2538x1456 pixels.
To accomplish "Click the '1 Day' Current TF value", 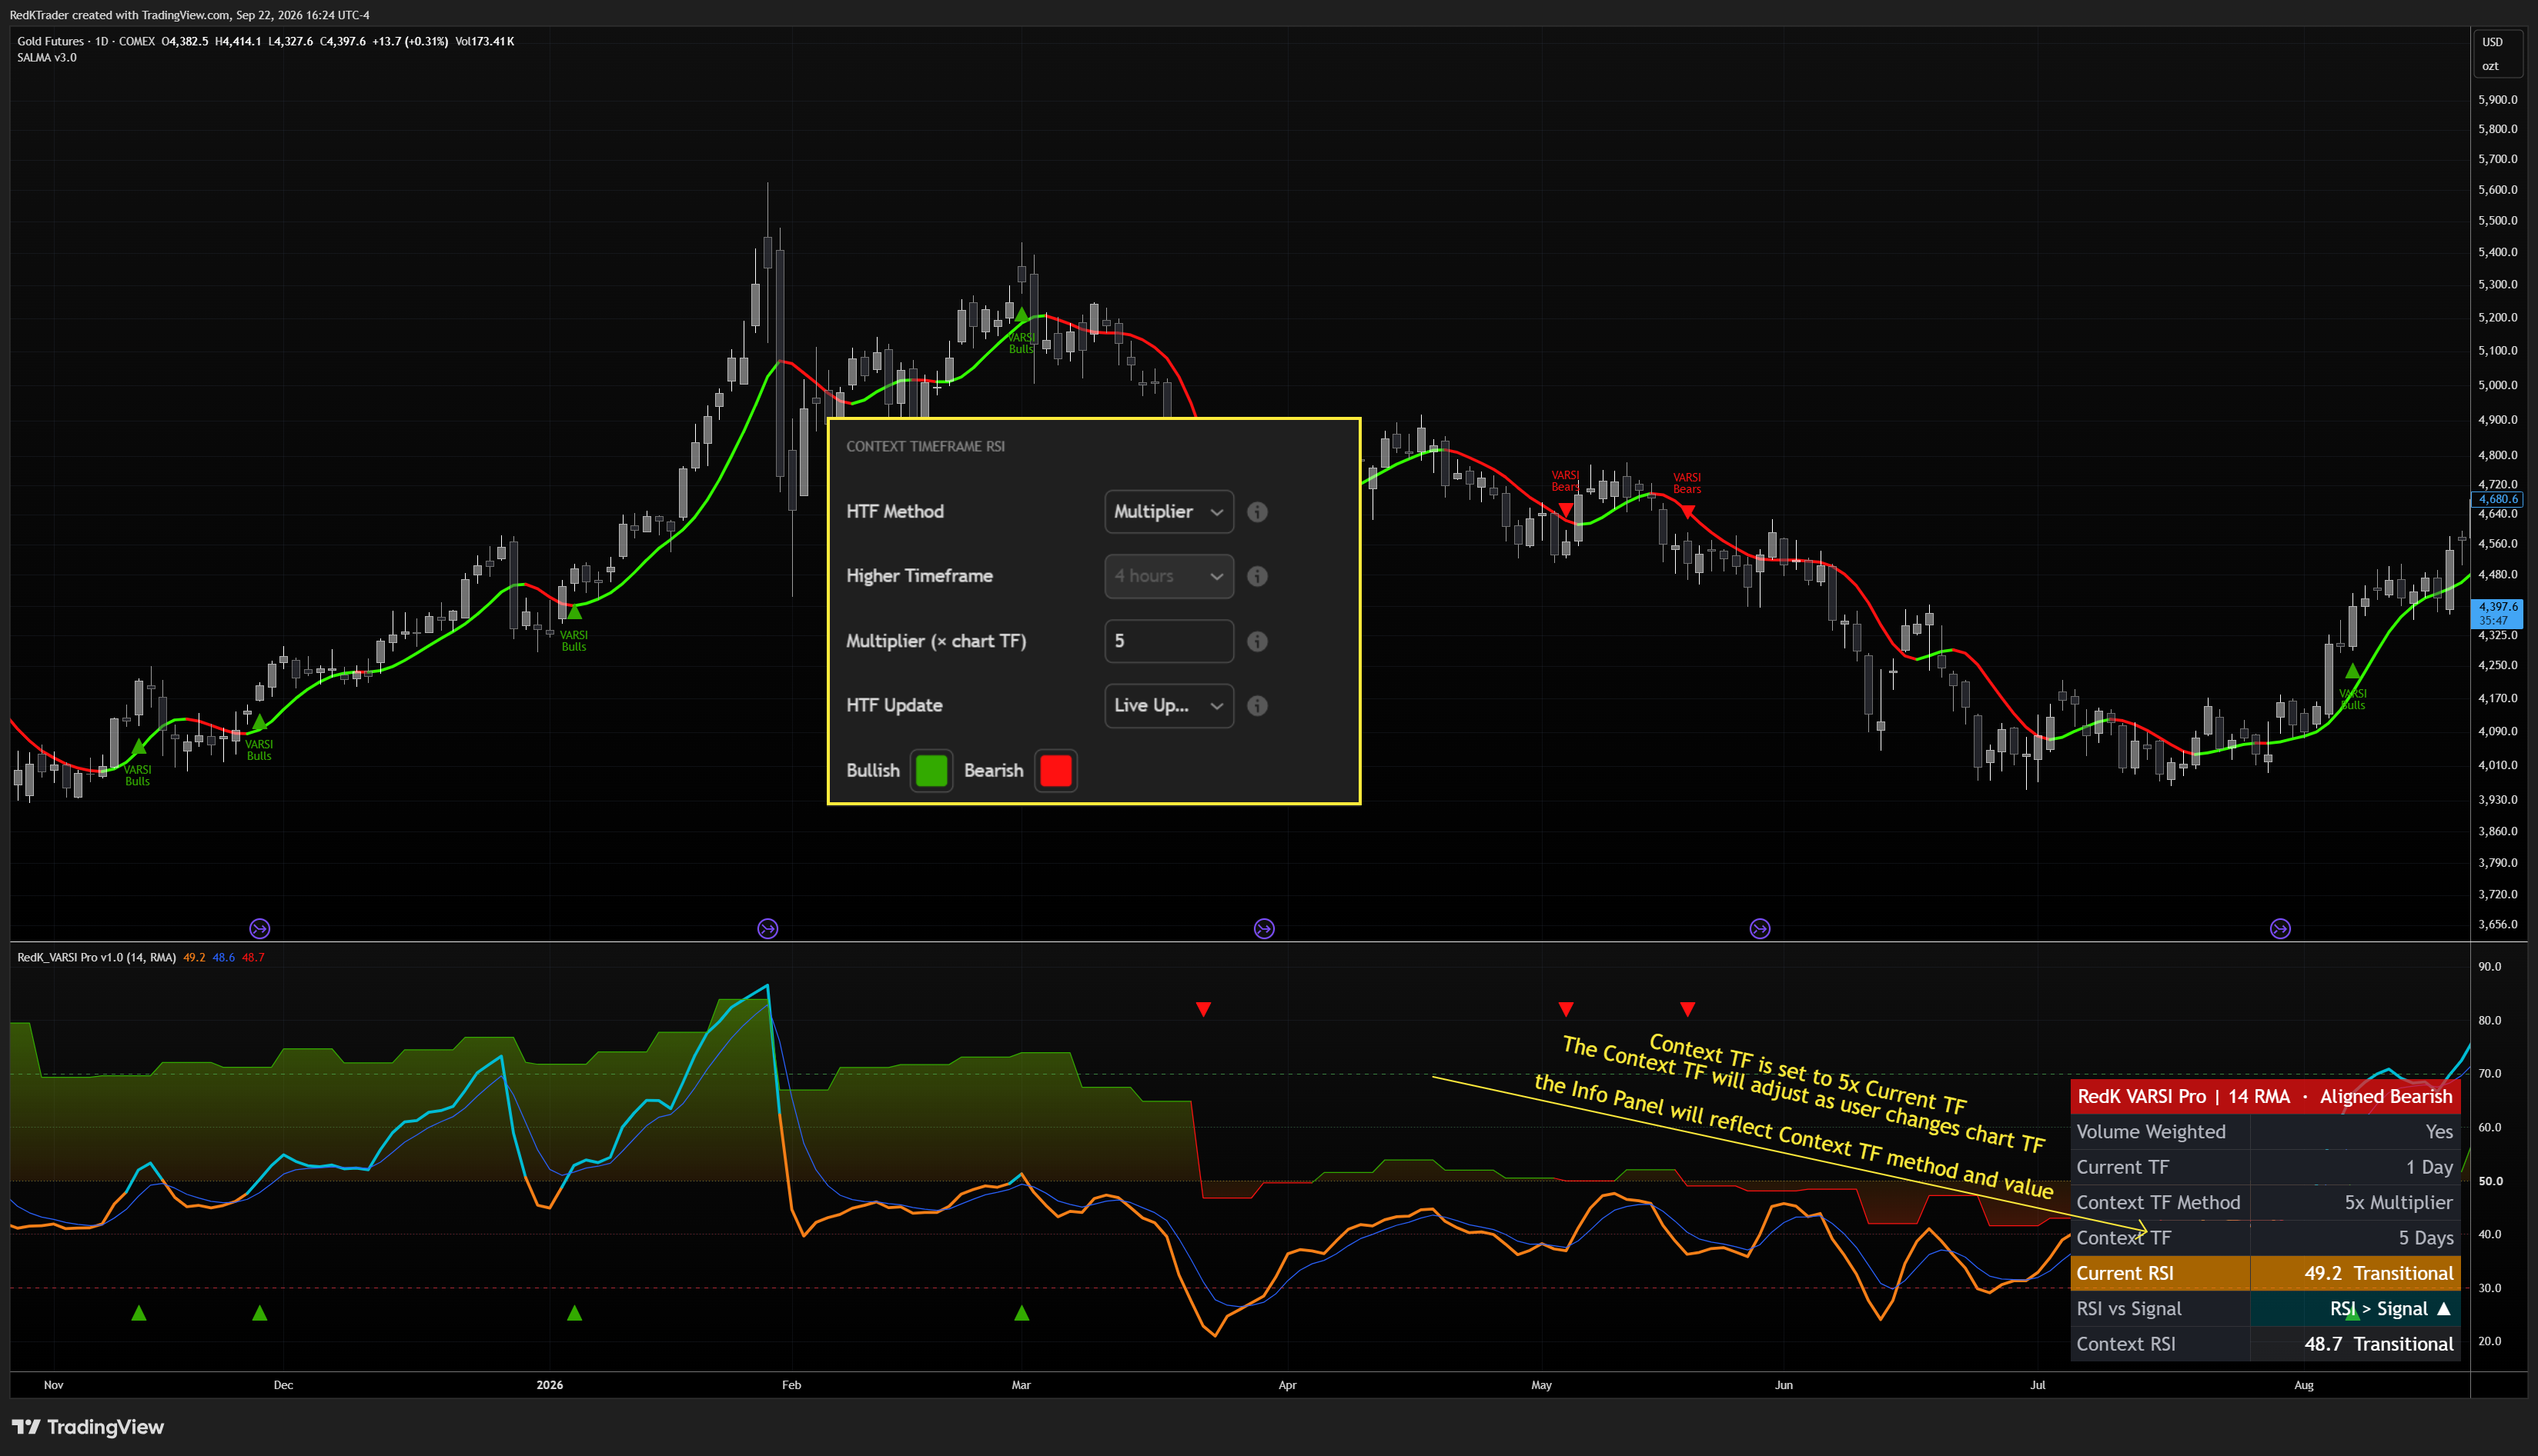I will [x=2429, y=1167].
